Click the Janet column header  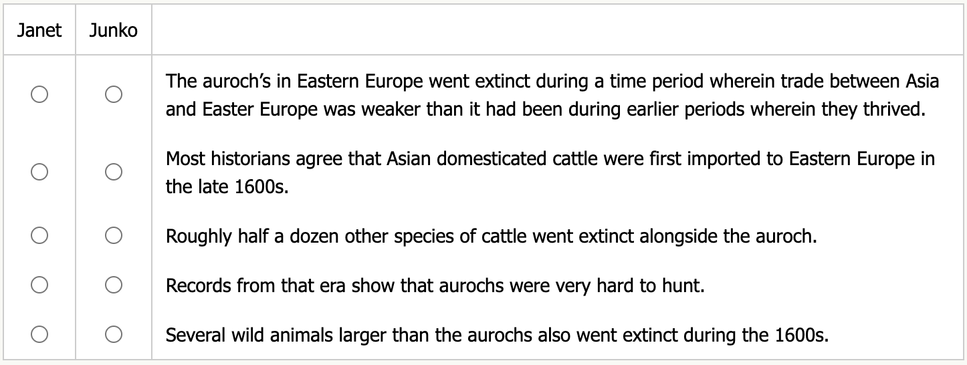click(x=39, y=31)
